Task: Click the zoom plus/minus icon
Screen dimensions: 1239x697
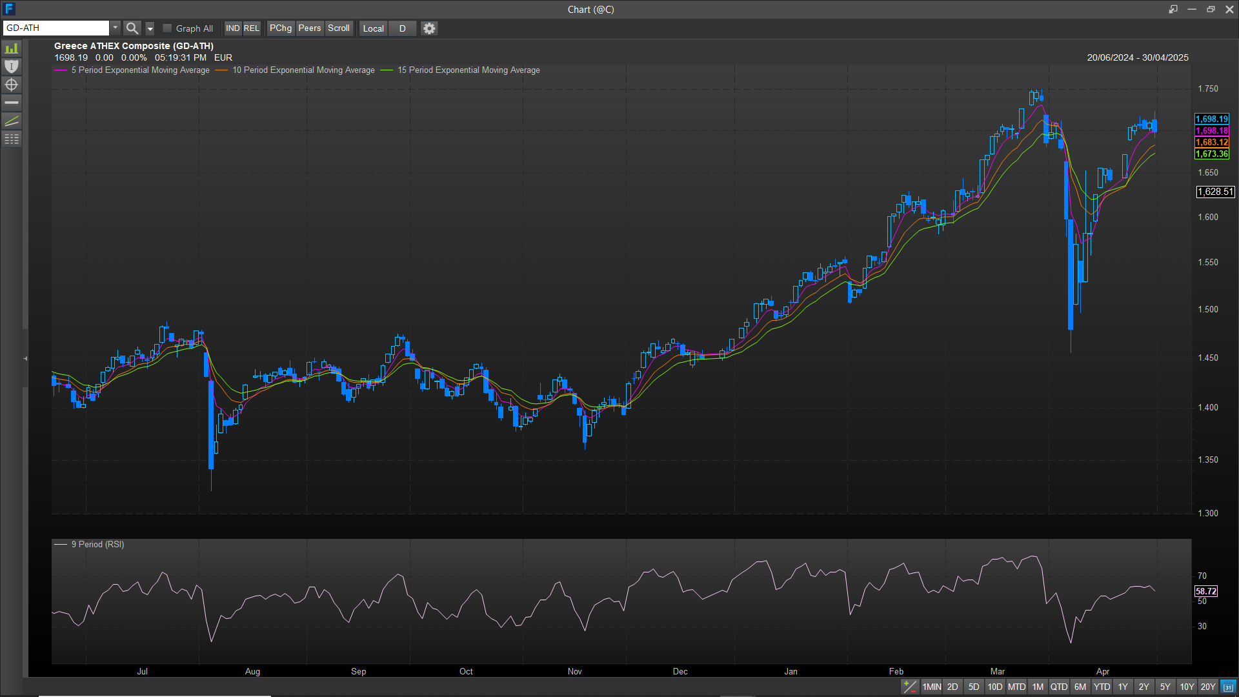Action: pyautogui.click(x=909, y=687)
